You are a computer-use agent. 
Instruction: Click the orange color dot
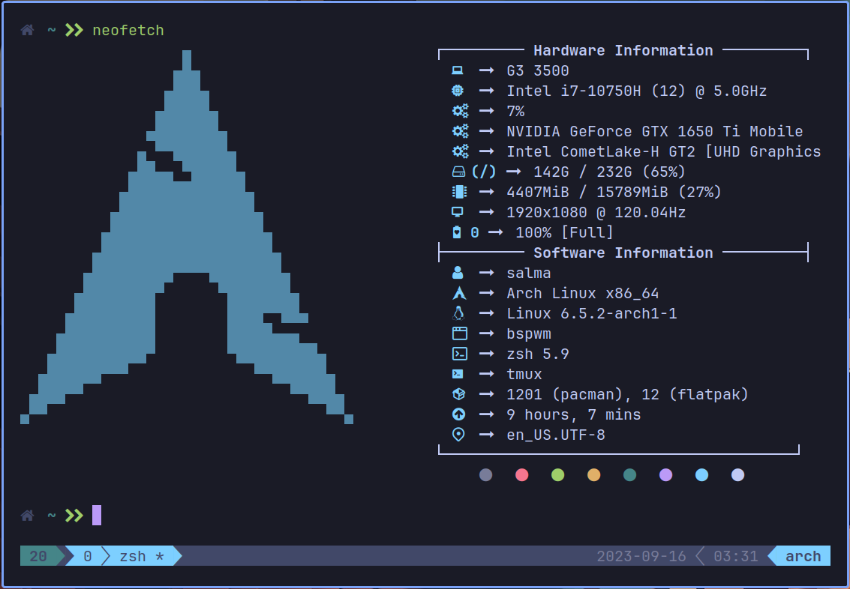[x=593, y=475]
